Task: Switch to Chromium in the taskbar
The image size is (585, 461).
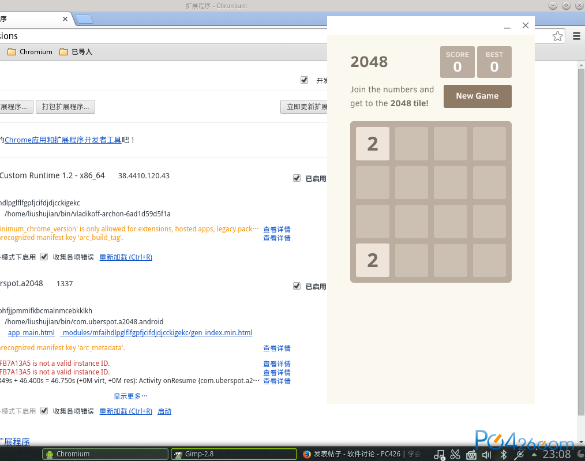Action: tap(105, 454)
